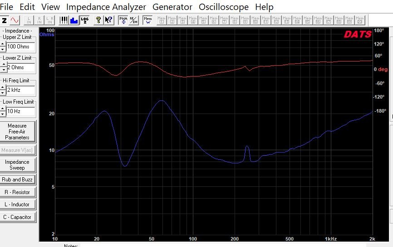Run an Impedance Sweep
The image size is (393, 247).
click(x=18, y=165)
